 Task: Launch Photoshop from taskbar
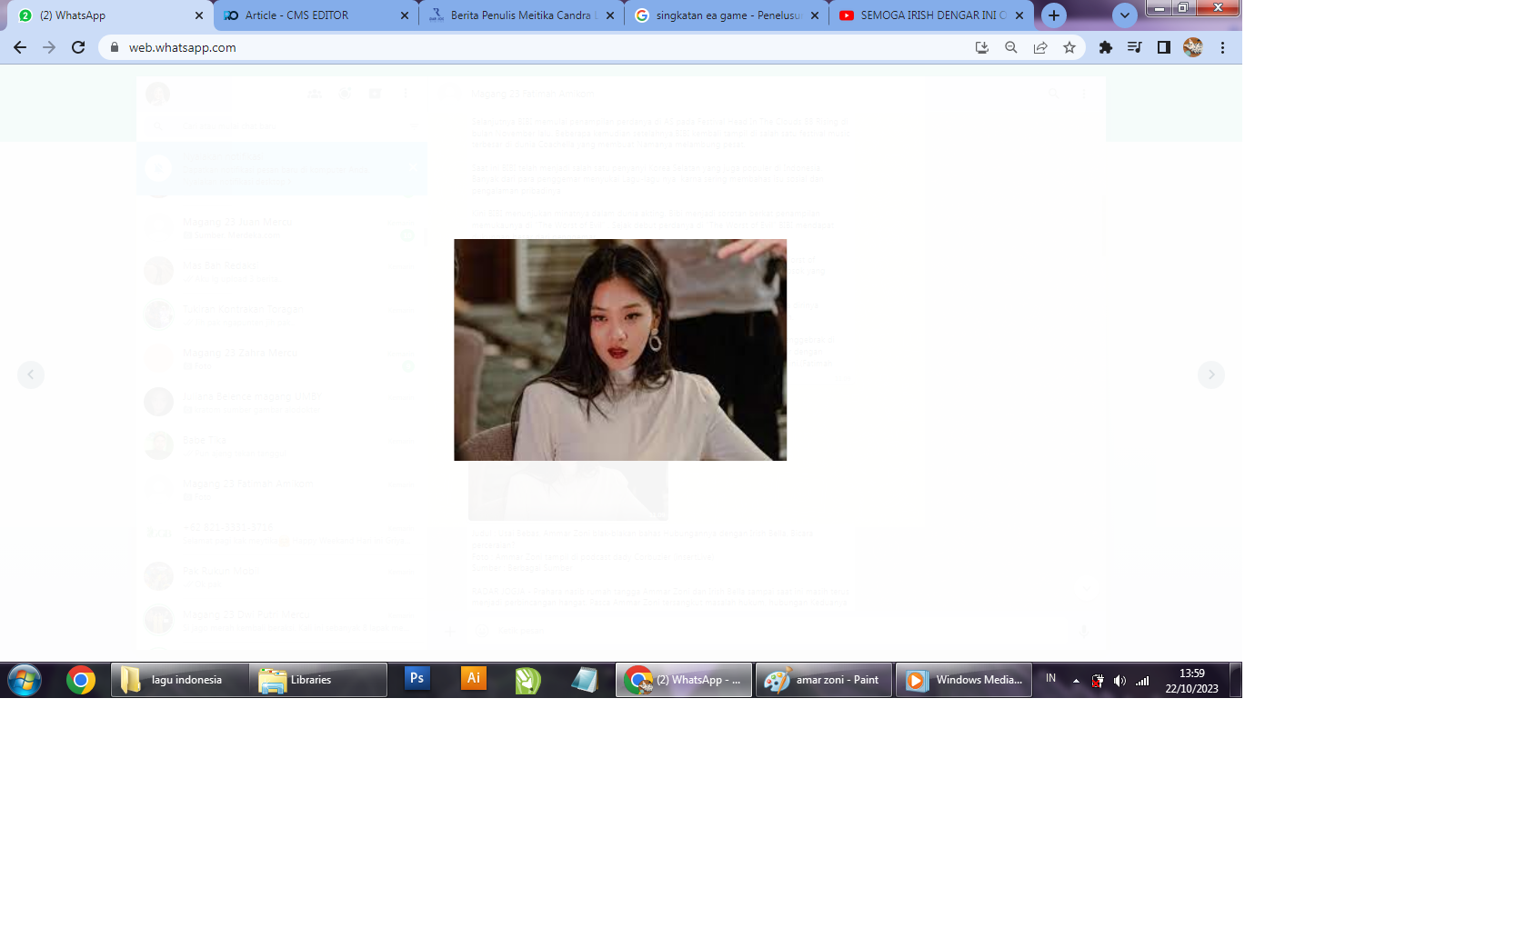point(417,679)
